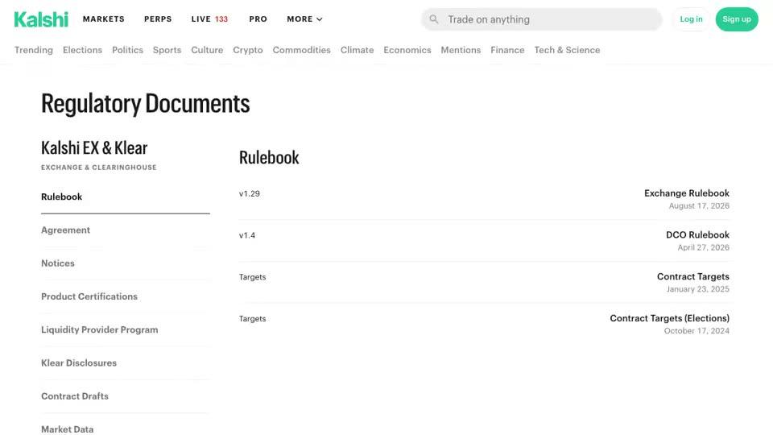The width and height of the screenshot is (773, 435).
Task: Select the Mentions category
Action: 461,50
